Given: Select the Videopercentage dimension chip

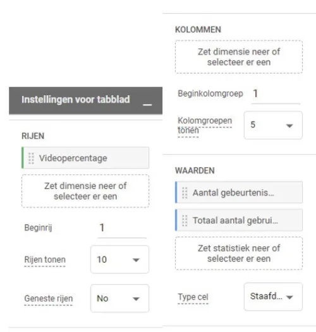Looking at the screenshot, I should coord(85,158).
